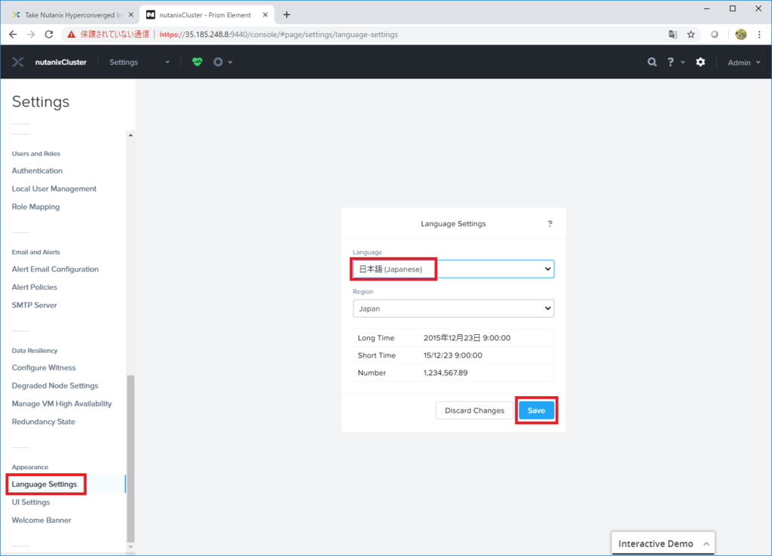Click the browser address bar URL

tap(279, 35)
